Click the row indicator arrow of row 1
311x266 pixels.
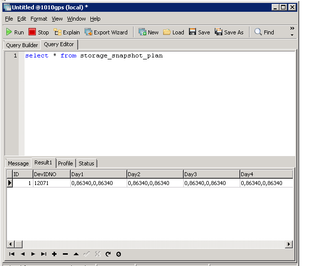pyautogui.click(x=10, y=183)
